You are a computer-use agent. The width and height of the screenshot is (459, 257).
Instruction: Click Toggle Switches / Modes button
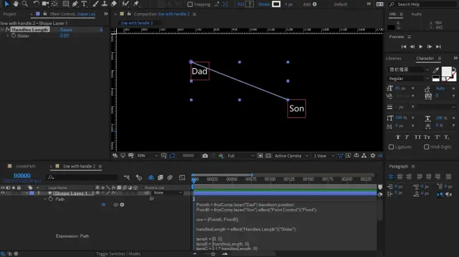point(118,254)
